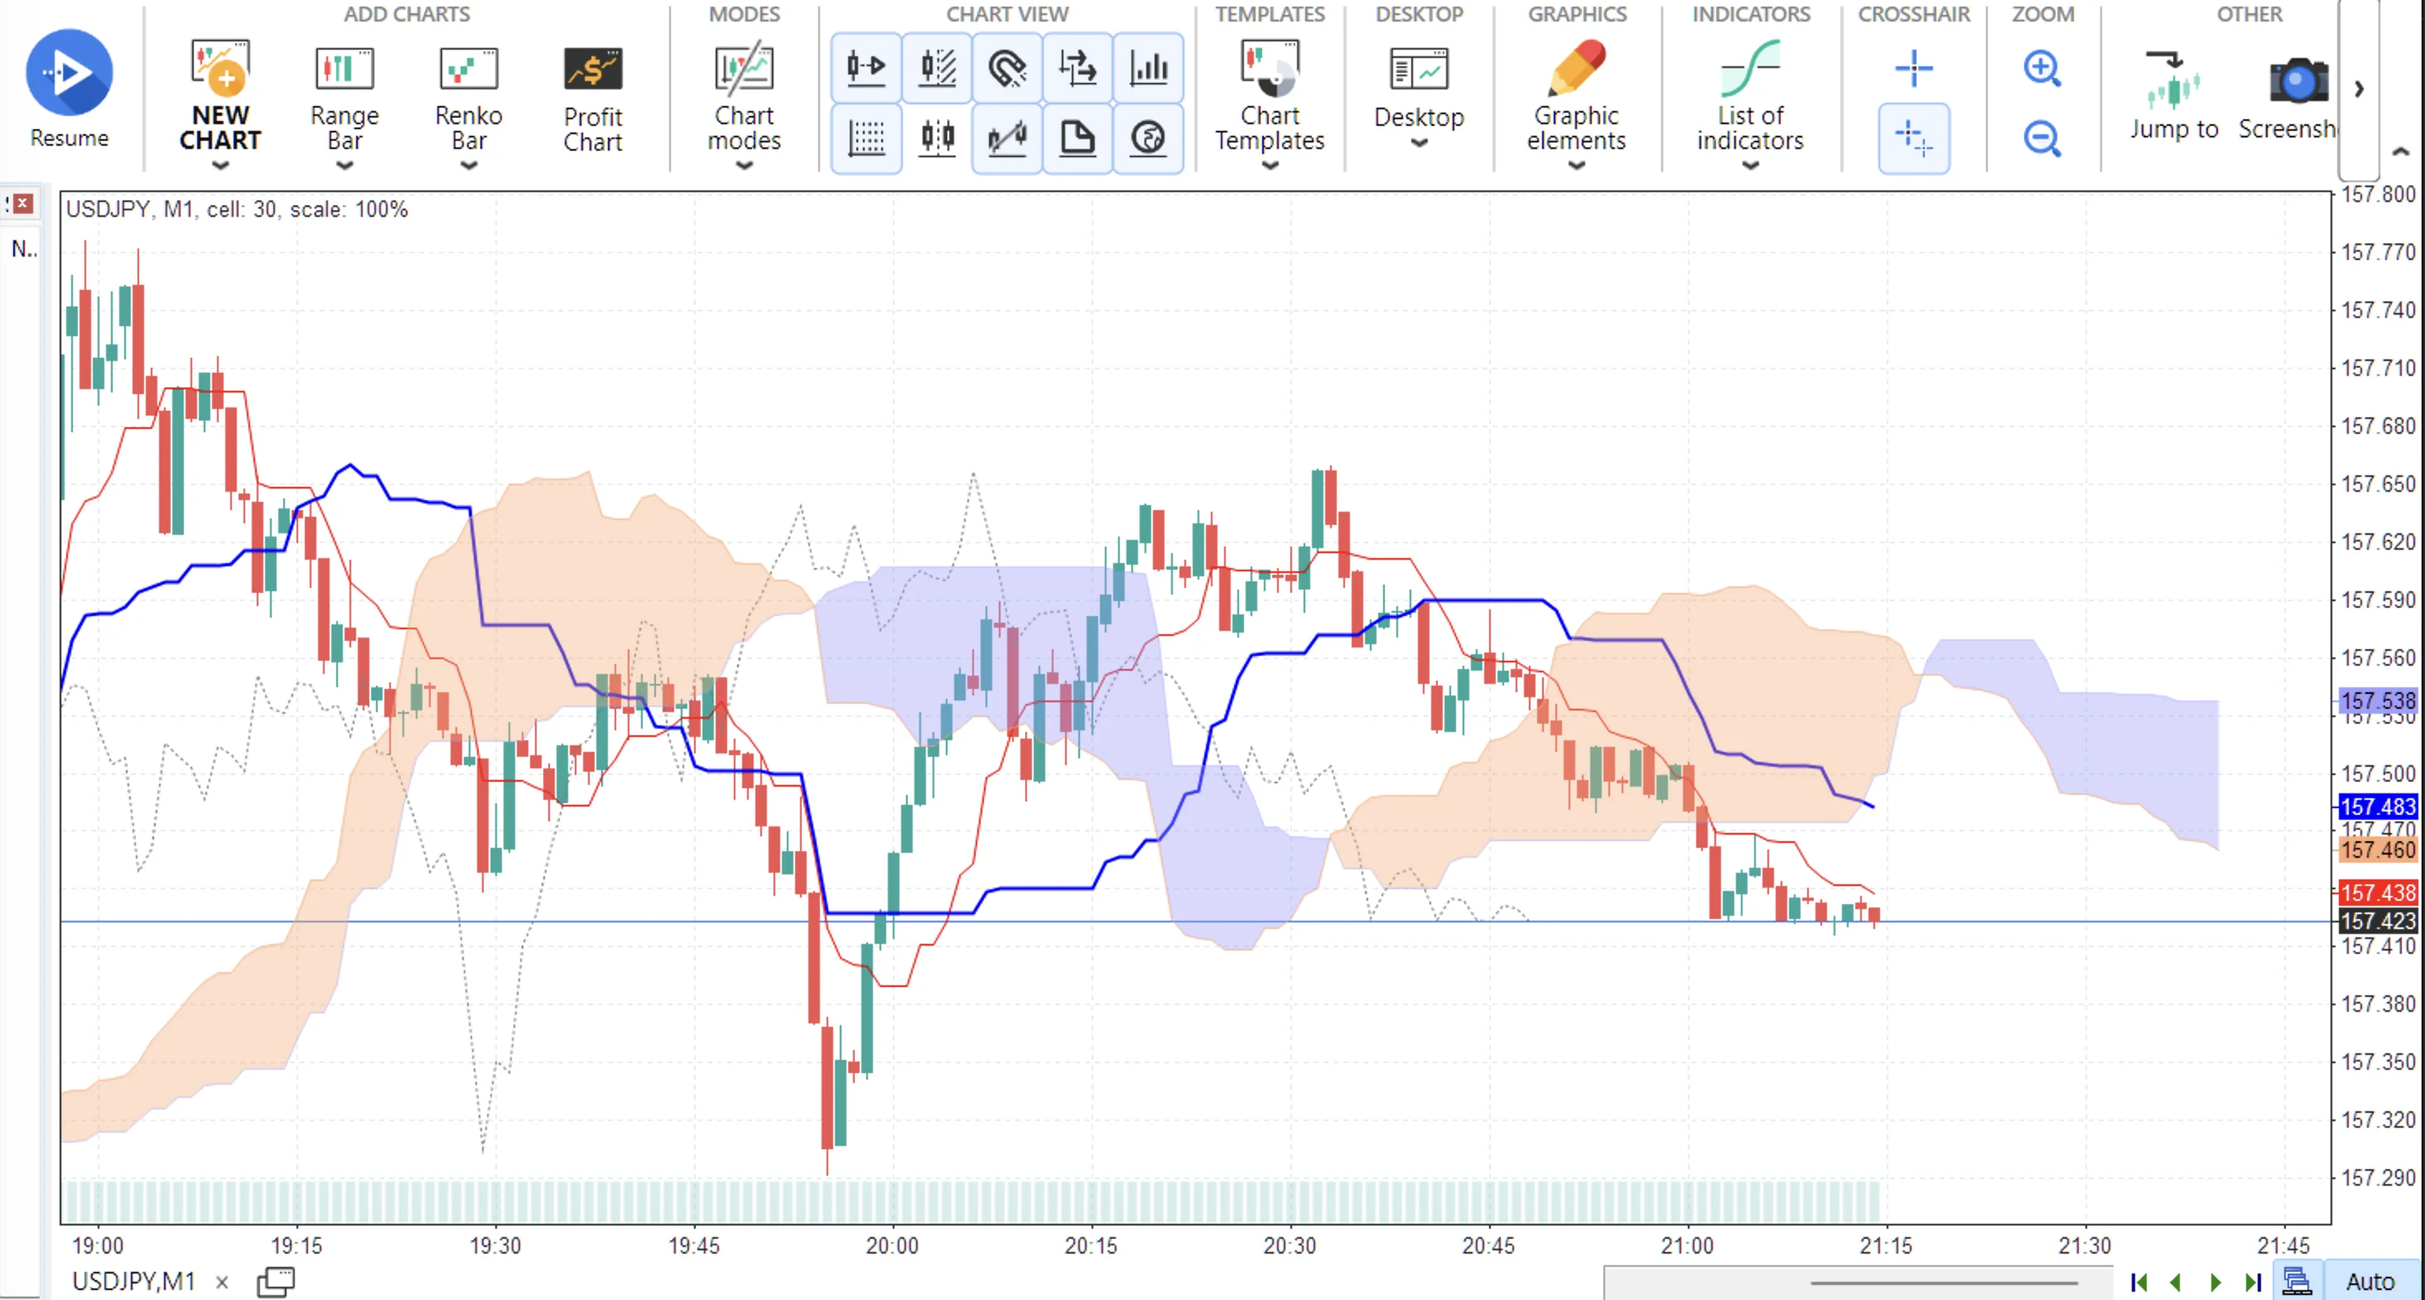Click the Resume play button

(69, 73)
